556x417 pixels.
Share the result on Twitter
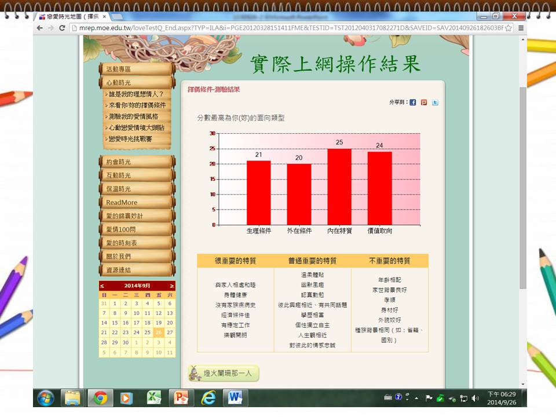coord(435,103)
